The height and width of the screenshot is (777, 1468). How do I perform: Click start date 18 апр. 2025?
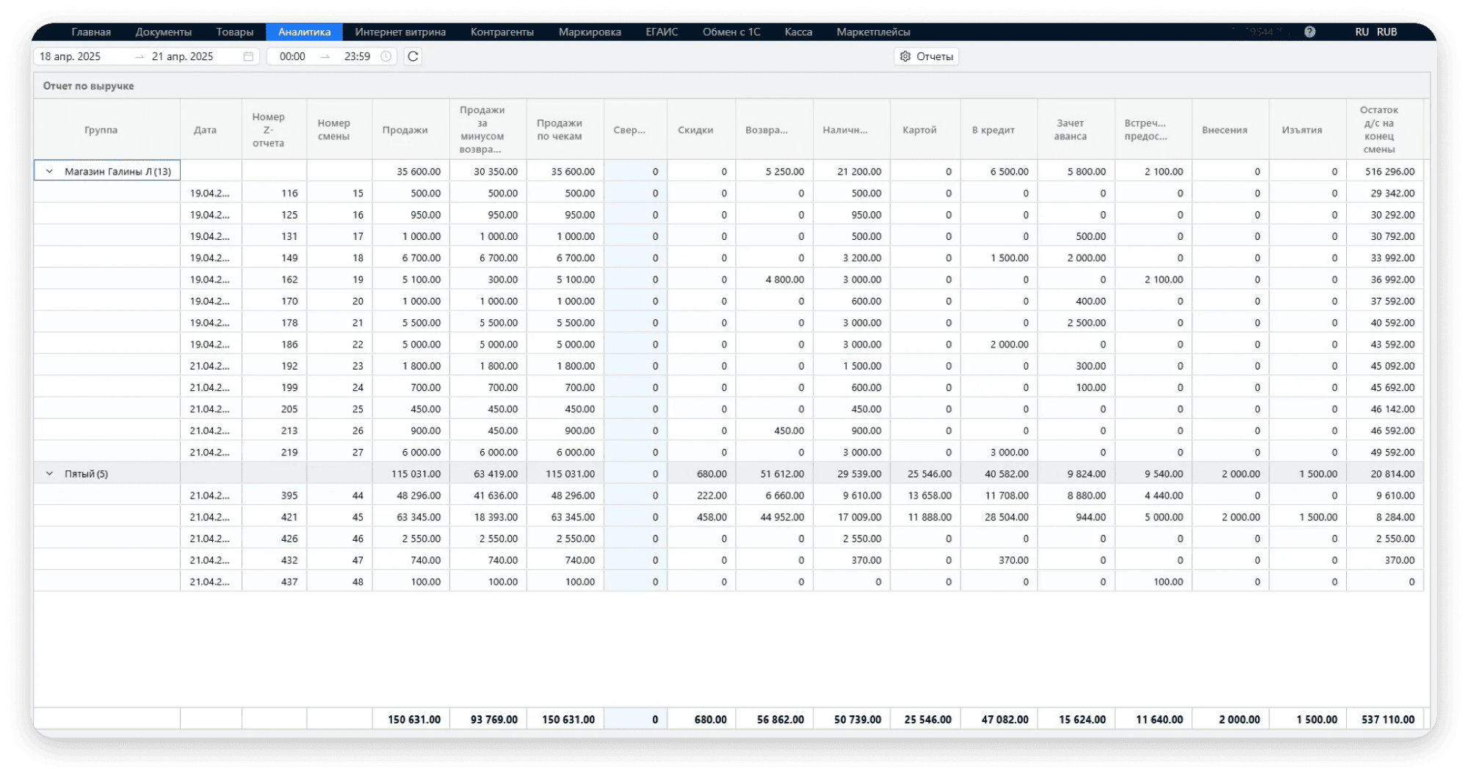[70, 56]
